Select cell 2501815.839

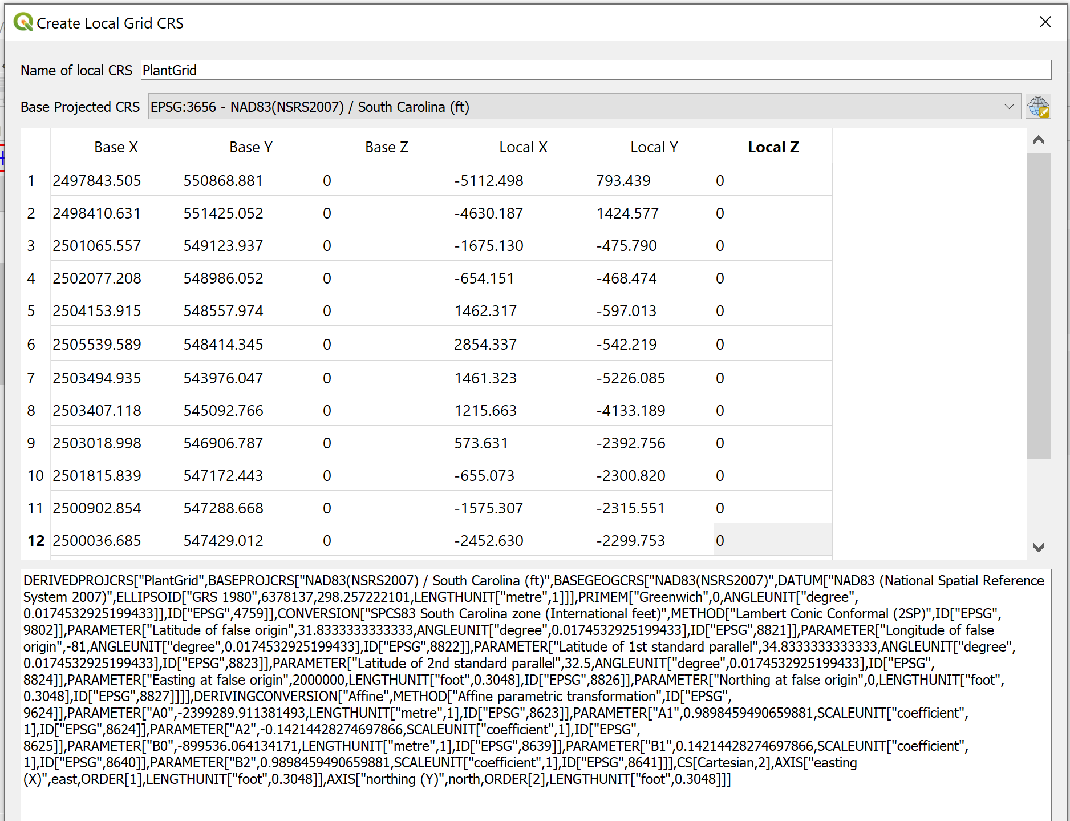(x=116, y=475)
